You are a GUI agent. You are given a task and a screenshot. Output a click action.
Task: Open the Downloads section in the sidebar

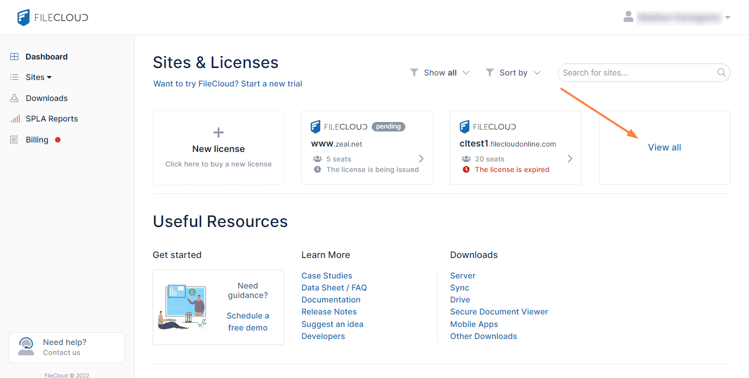point(47,98)
